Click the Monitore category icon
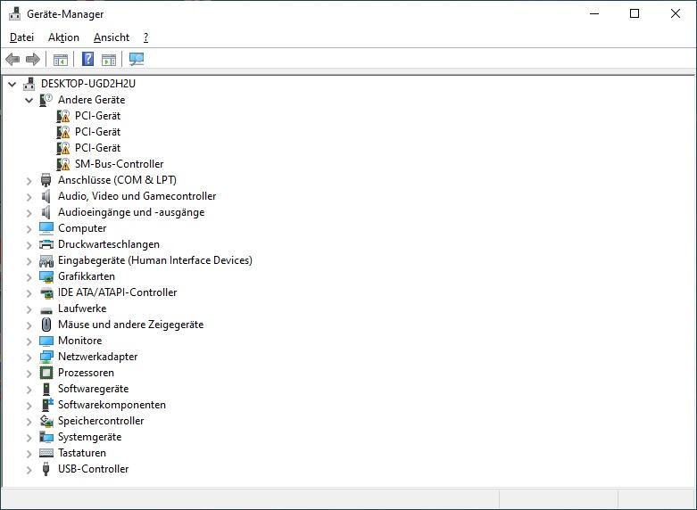The width and height of the screenshot is (697, 510). (x=46, y=341)
